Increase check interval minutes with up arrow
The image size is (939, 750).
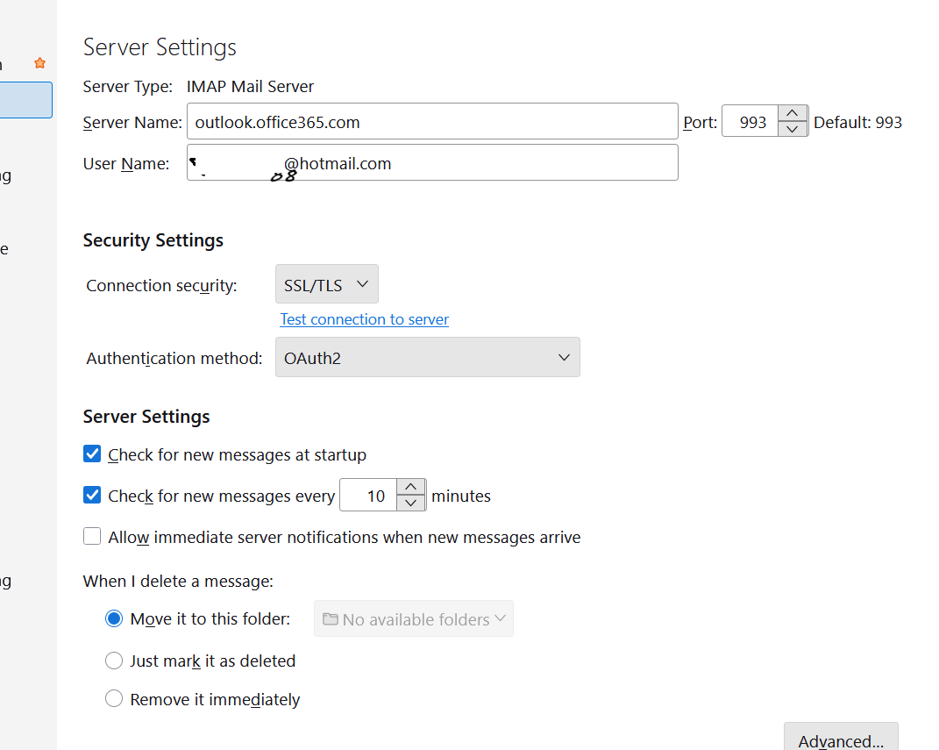(411, 488)
